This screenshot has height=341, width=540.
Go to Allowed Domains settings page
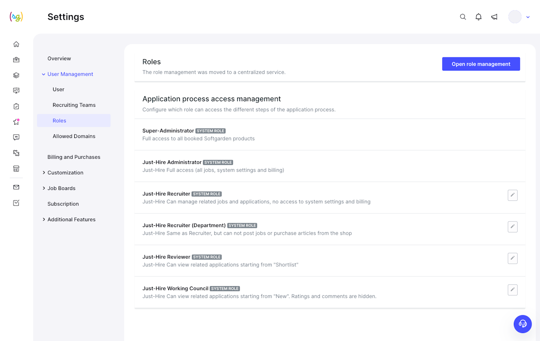tap(74, 136)
